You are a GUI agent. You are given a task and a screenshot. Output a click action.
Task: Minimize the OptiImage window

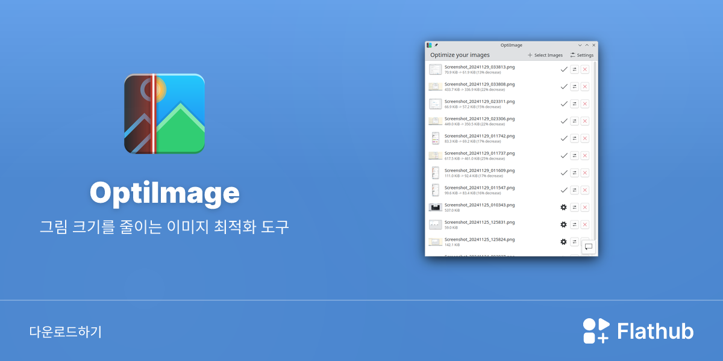tap(580, 45)
